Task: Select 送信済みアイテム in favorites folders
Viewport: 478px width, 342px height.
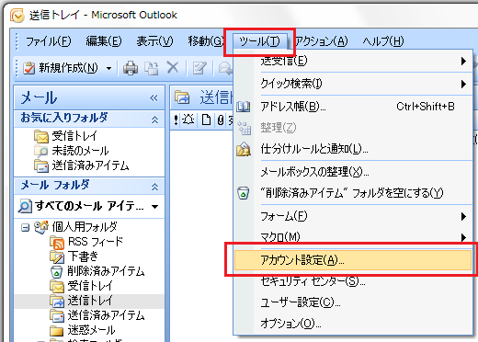Action: pos(90,165)
